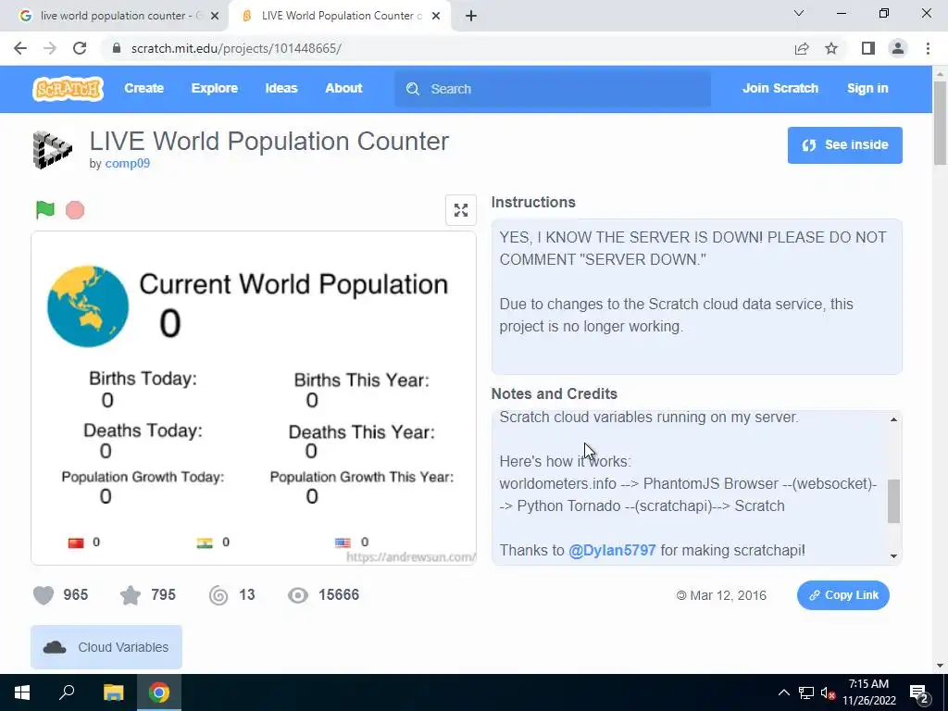
Task: Open the notification center
Action: pyautogui.click(x=919, y=692)
